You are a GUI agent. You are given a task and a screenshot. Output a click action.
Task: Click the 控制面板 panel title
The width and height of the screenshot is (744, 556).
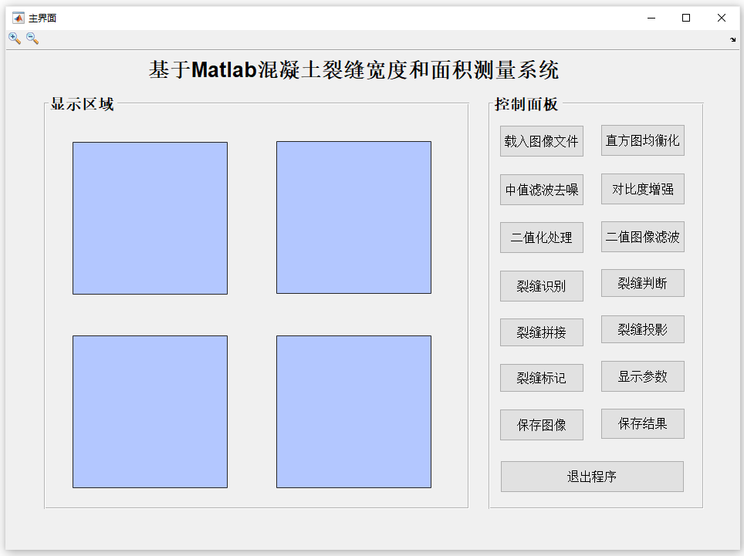click(x=526, y=104)
